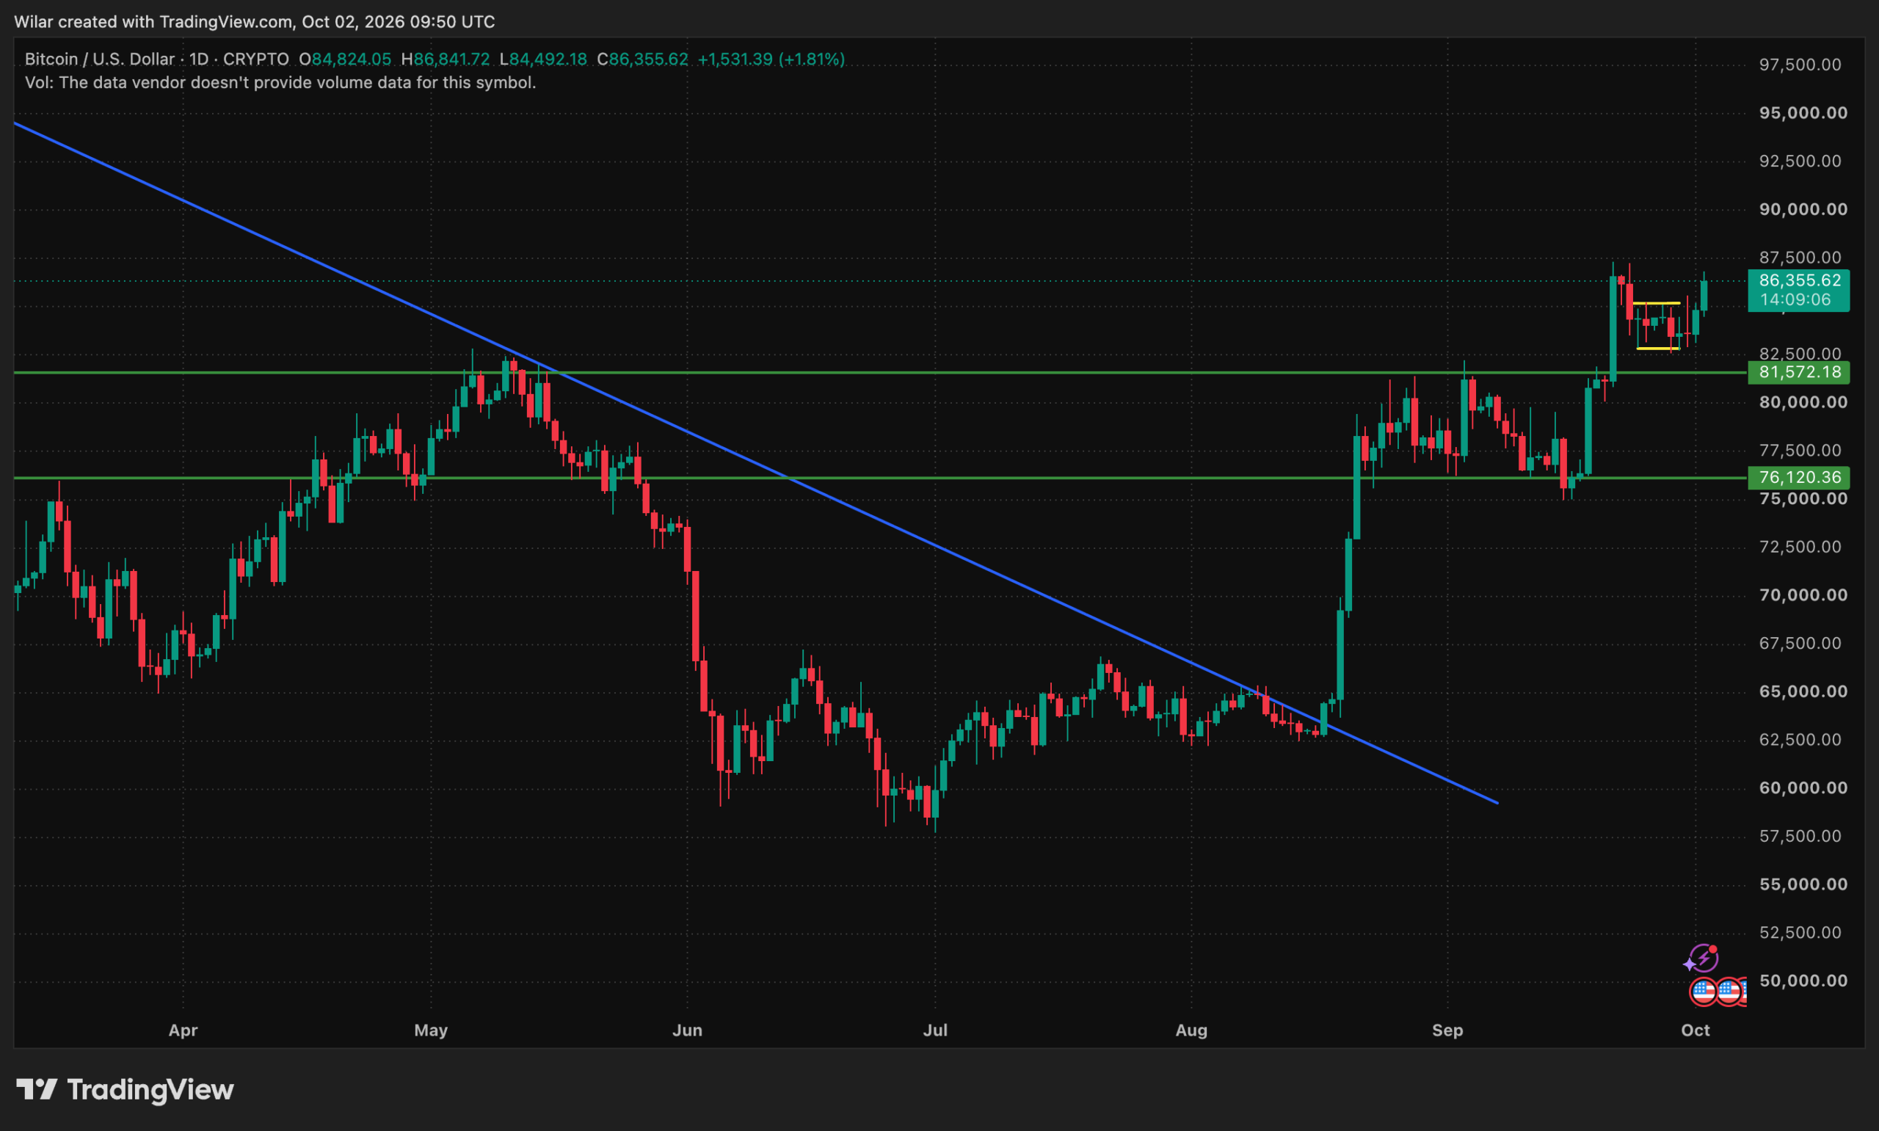1879x1131 pixels.
Task: Click the Sep label on time axis
Action: pyautogui.click(x=1447, y=1030)
